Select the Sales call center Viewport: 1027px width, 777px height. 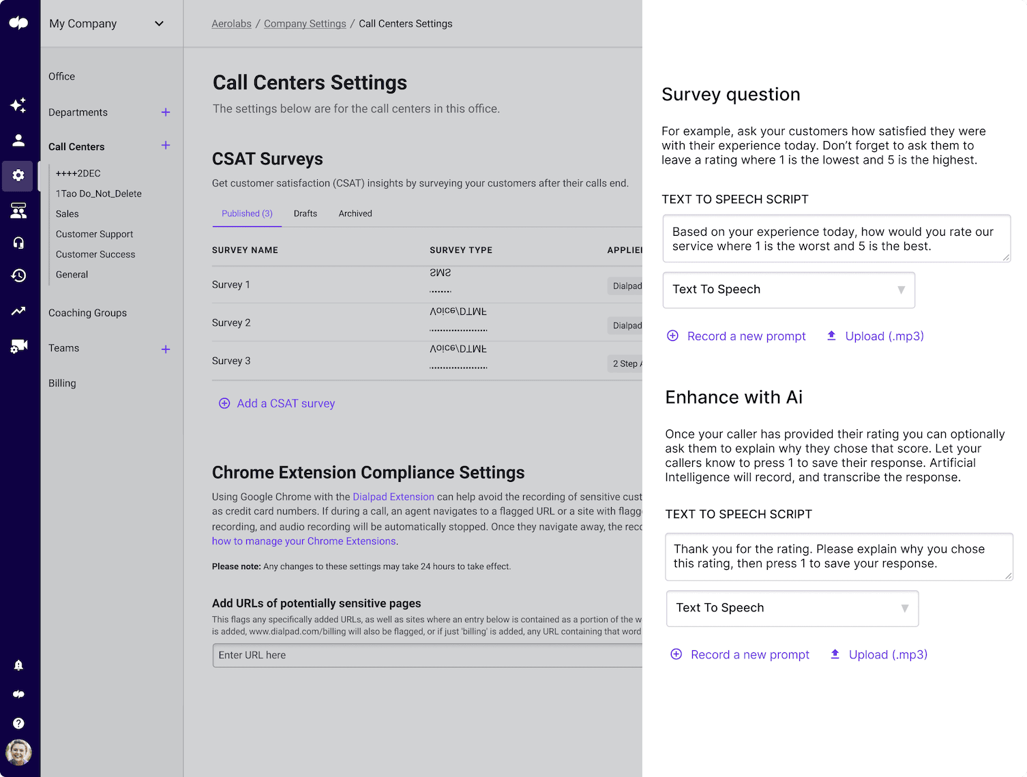[67, 213]
